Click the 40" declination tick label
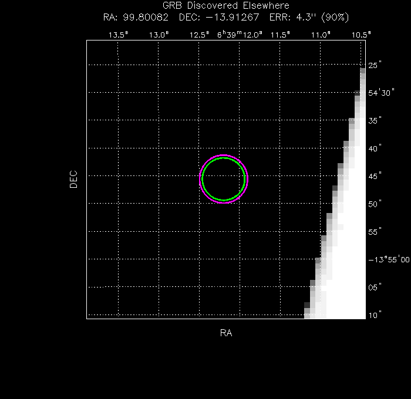The width and height of the screenshot is (411, 399). [375, 148]
